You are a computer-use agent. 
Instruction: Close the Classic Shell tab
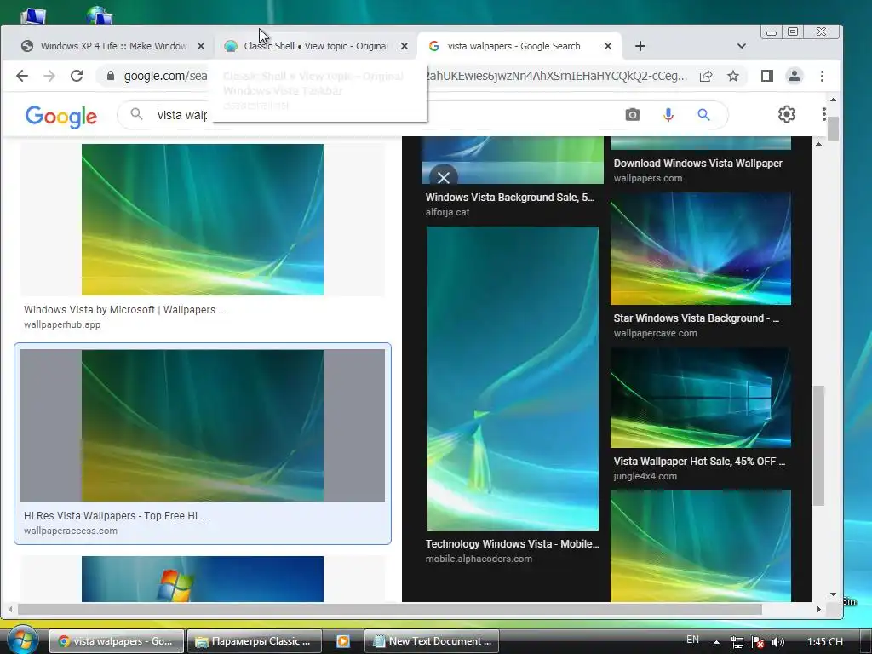(x=404, y=46)
